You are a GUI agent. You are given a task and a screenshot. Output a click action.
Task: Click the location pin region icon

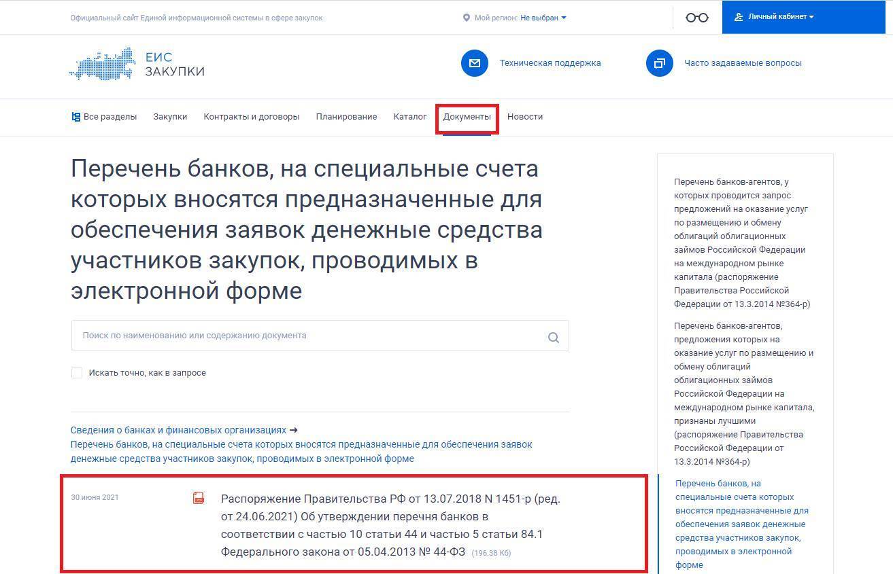point(466,18)
